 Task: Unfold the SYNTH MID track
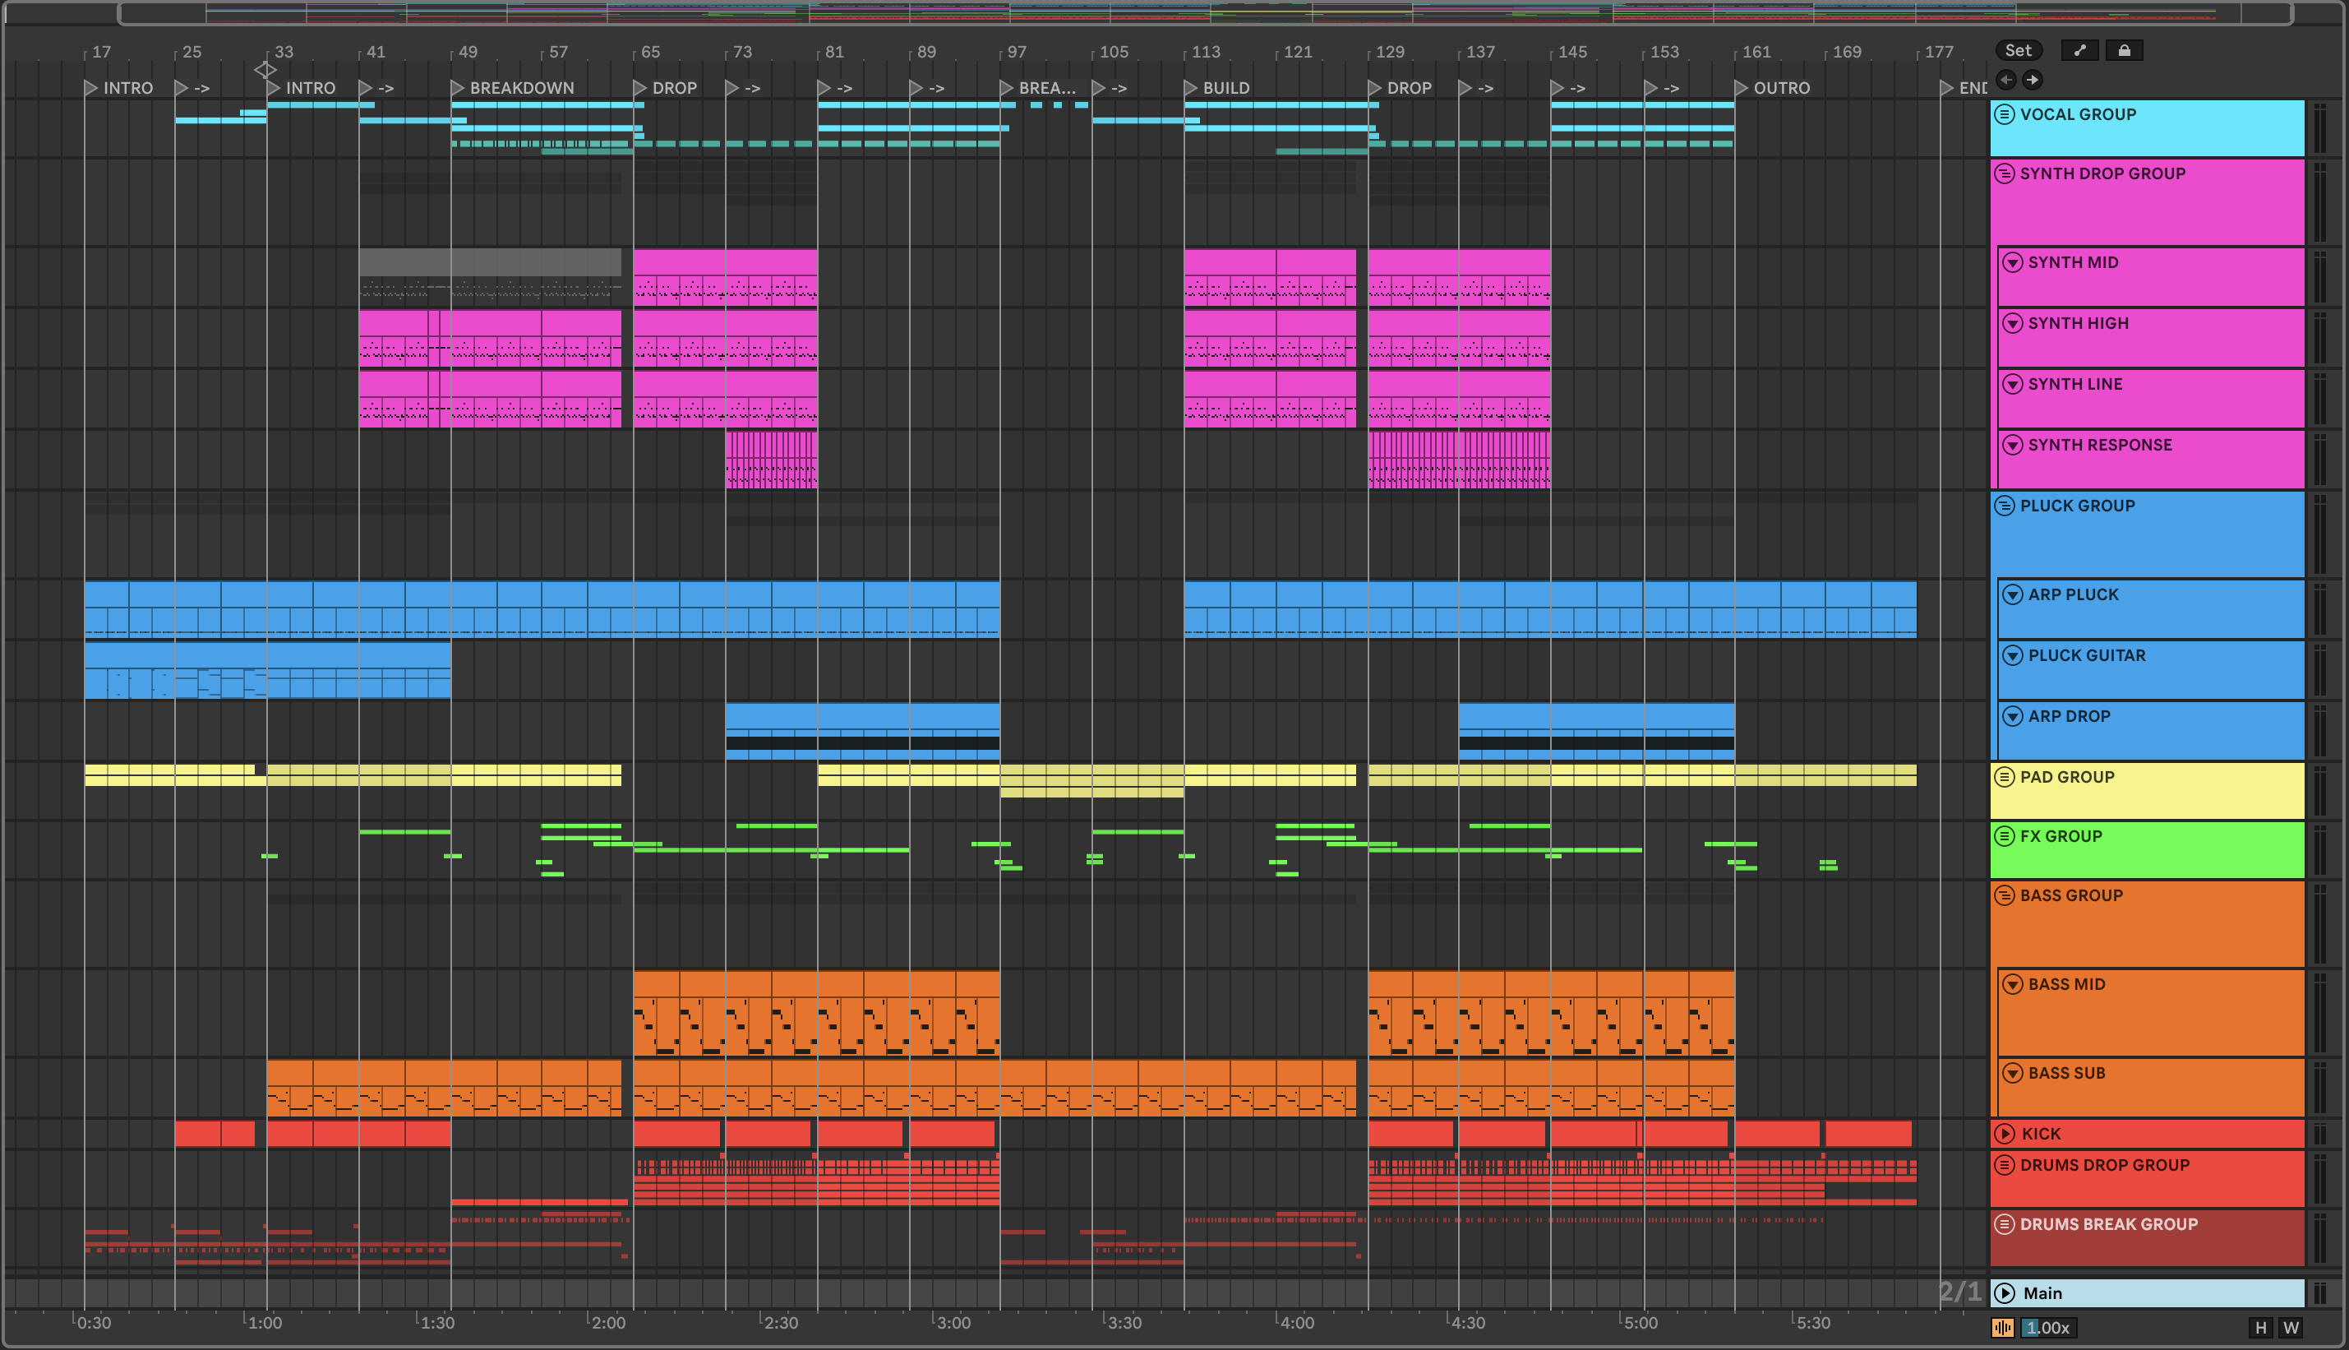coord(2012,262)
